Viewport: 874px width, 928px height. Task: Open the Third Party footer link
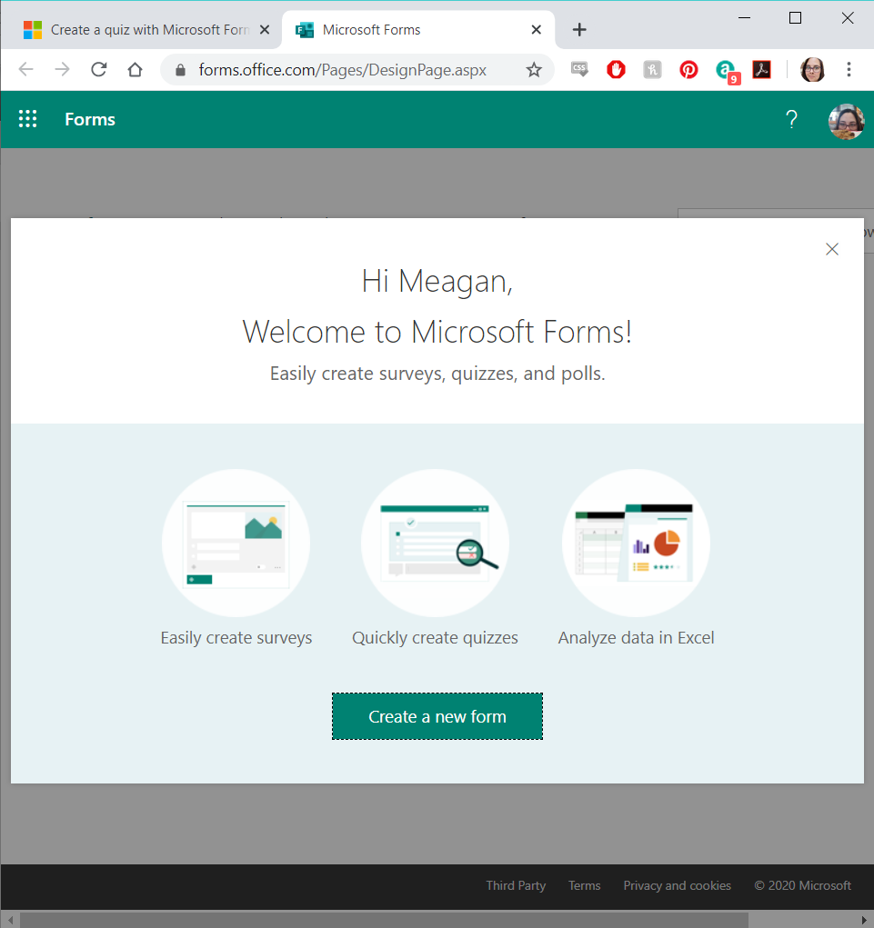coord(516,885)
